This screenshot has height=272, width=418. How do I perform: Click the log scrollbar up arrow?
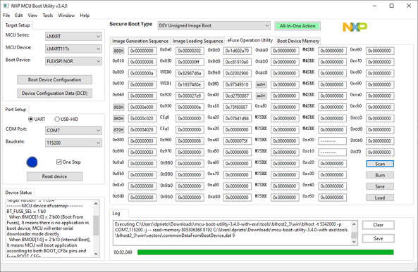(x=354, y=224)
